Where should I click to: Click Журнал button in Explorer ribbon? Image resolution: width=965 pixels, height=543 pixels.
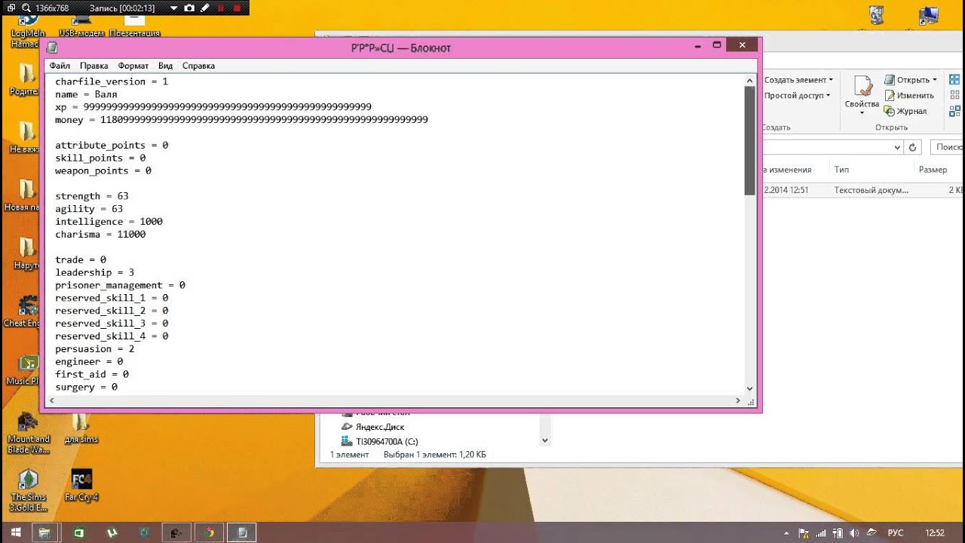[x=906, y=111]
